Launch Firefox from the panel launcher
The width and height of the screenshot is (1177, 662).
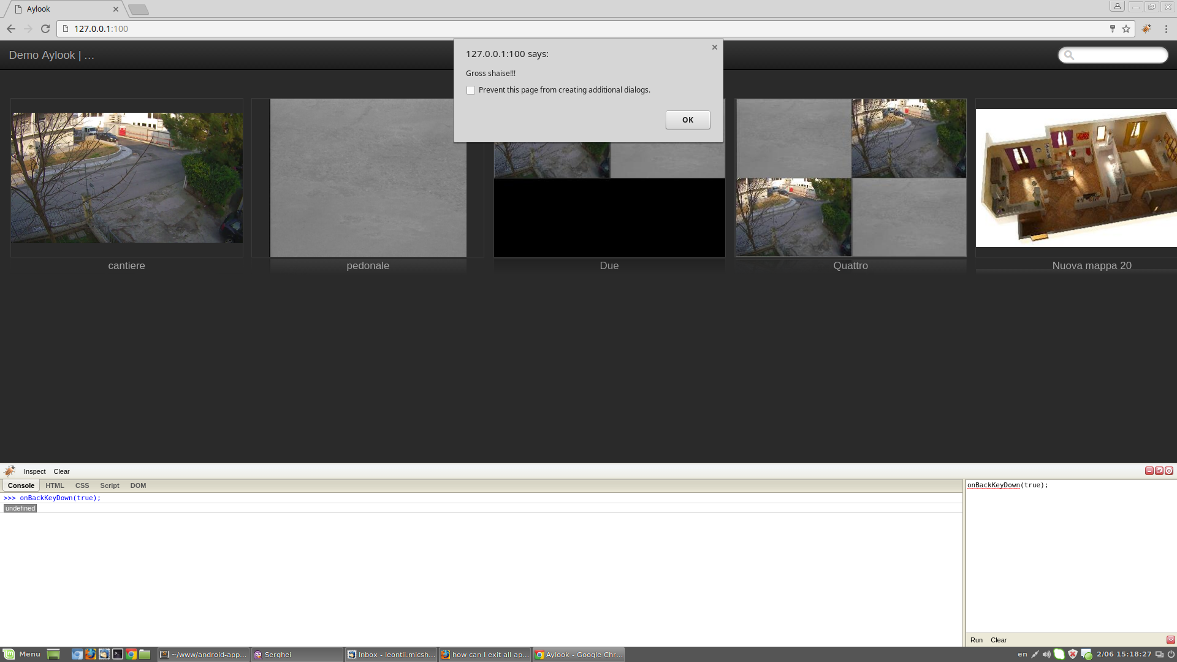(90, 655)
